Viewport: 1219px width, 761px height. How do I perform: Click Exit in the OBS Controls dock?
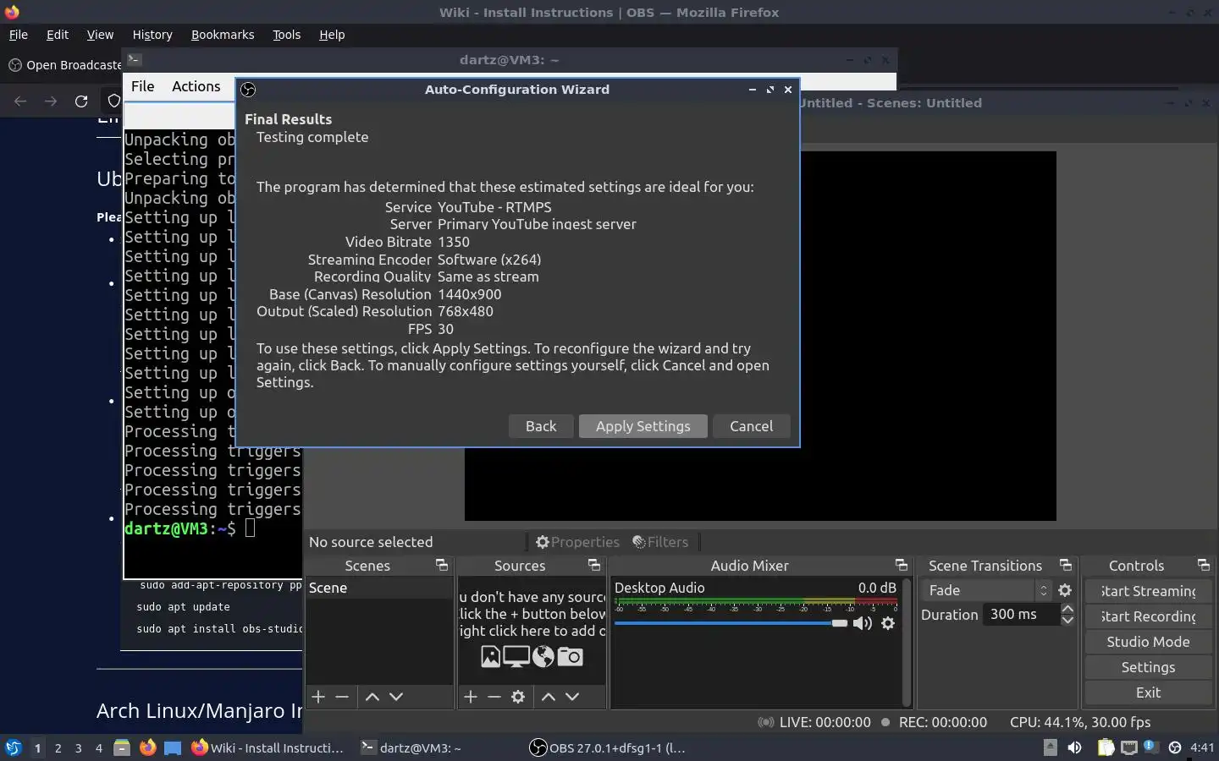coord(1148,693)
